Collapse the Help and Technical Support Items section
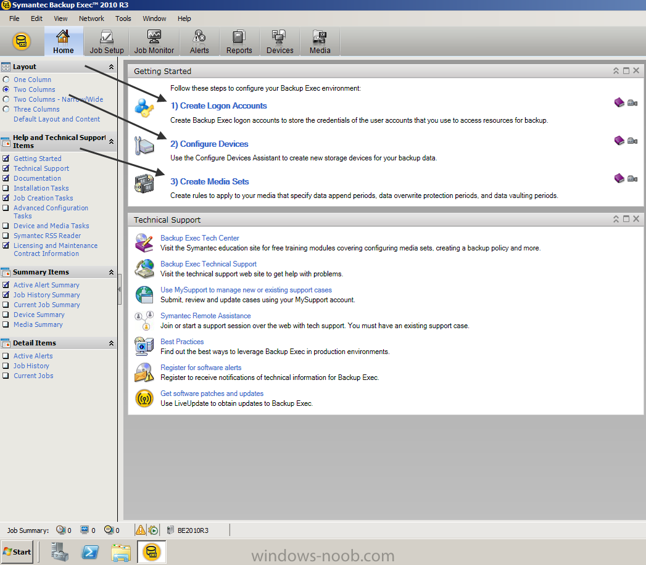Image resolution: width=646 pixels, height=565 pixels. click(111, 141)
